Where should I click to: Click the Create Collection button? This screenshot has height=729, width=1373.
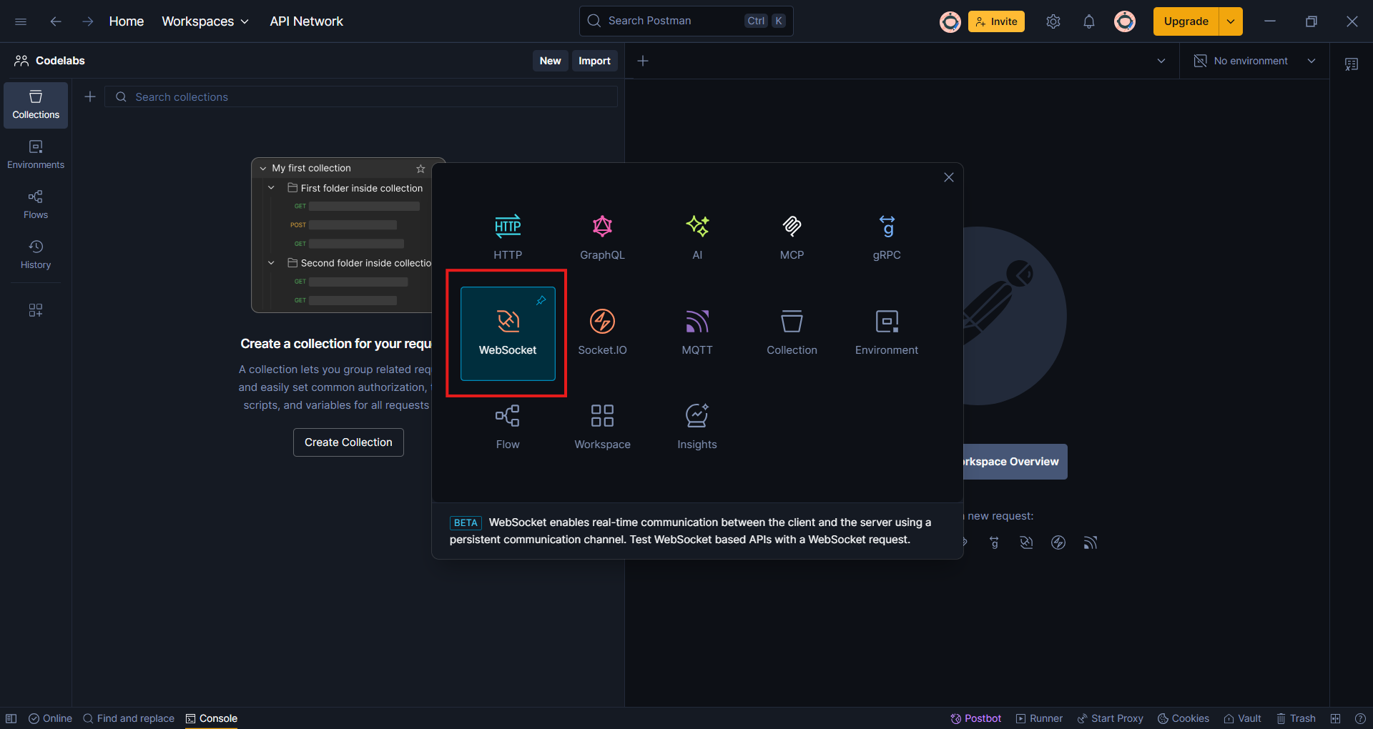(x=348, y=442)
